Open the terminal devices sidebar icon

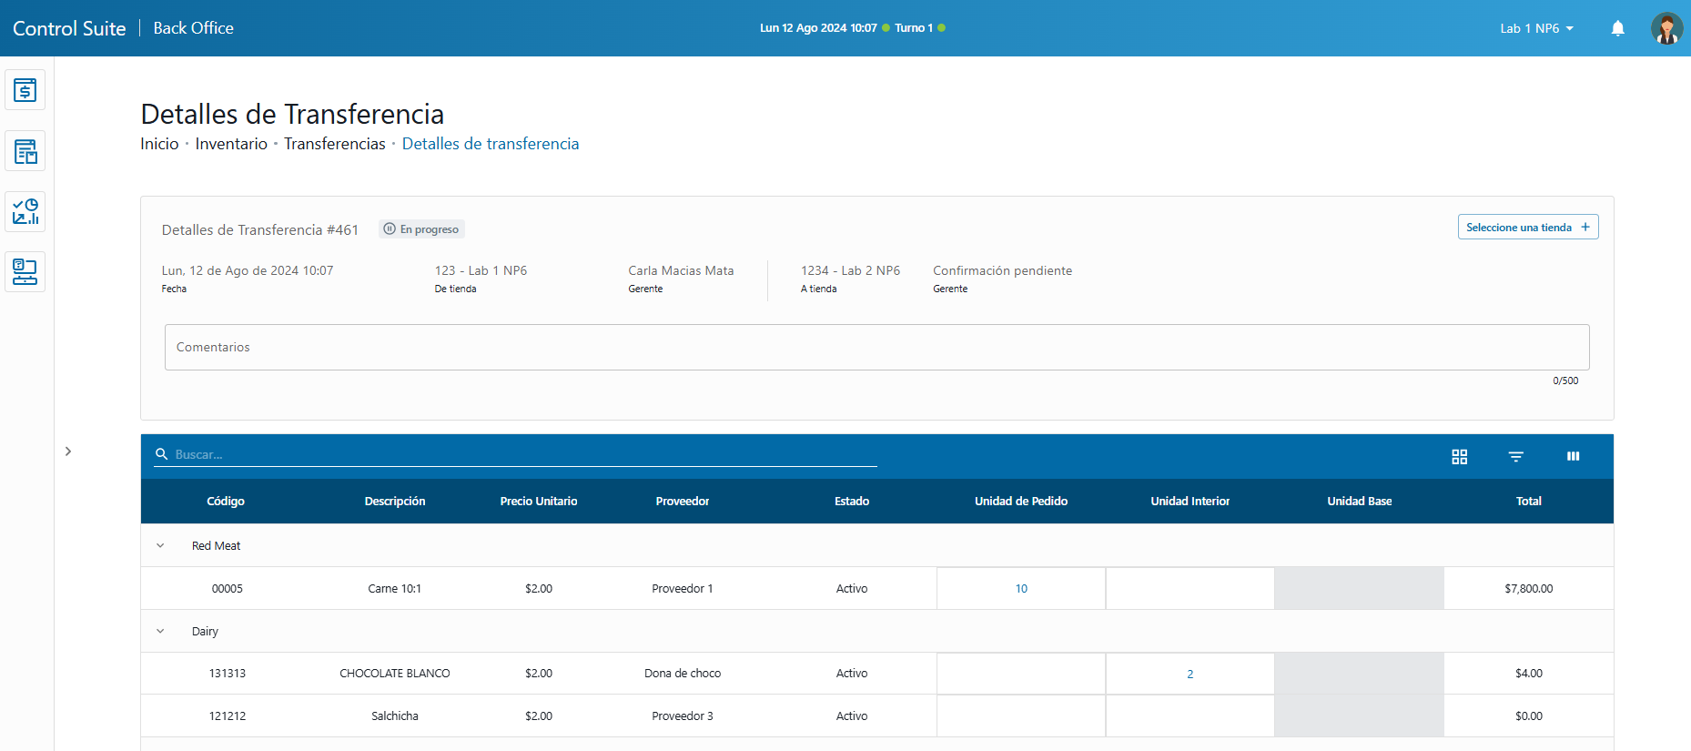coord(25,271)
